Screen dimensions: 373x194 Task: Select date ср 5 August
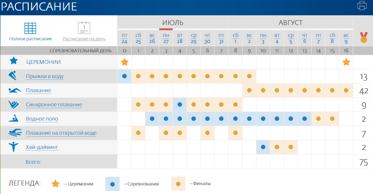291,38
